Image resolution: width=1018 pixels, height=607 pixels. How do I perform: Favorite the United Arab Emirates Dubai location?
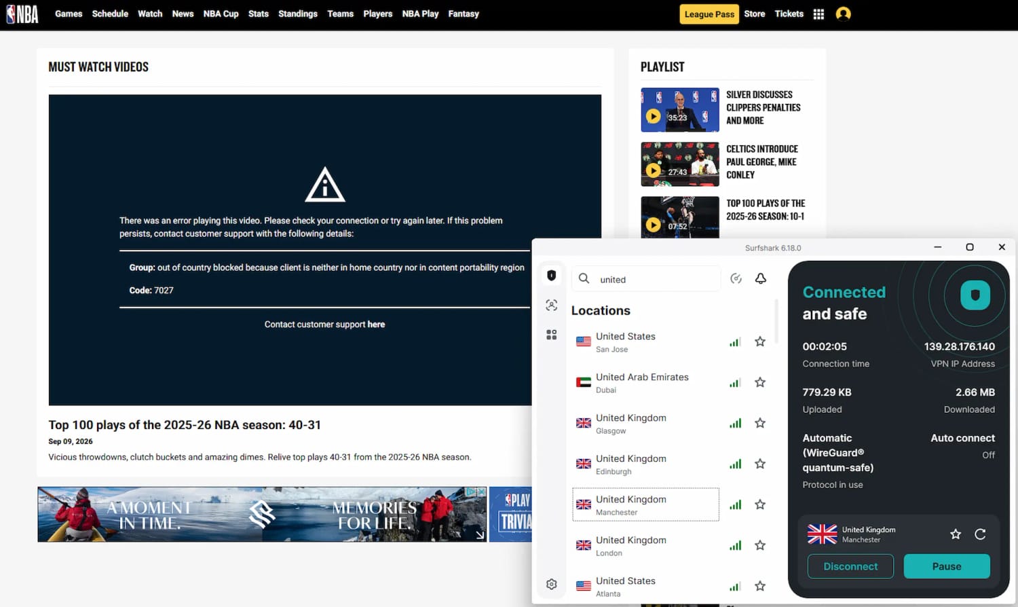point(760,382)
